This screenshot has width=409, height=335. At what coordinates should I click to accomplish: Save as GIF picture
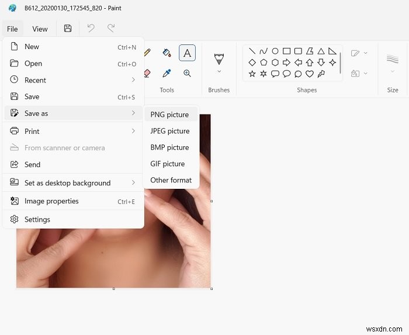171,164
